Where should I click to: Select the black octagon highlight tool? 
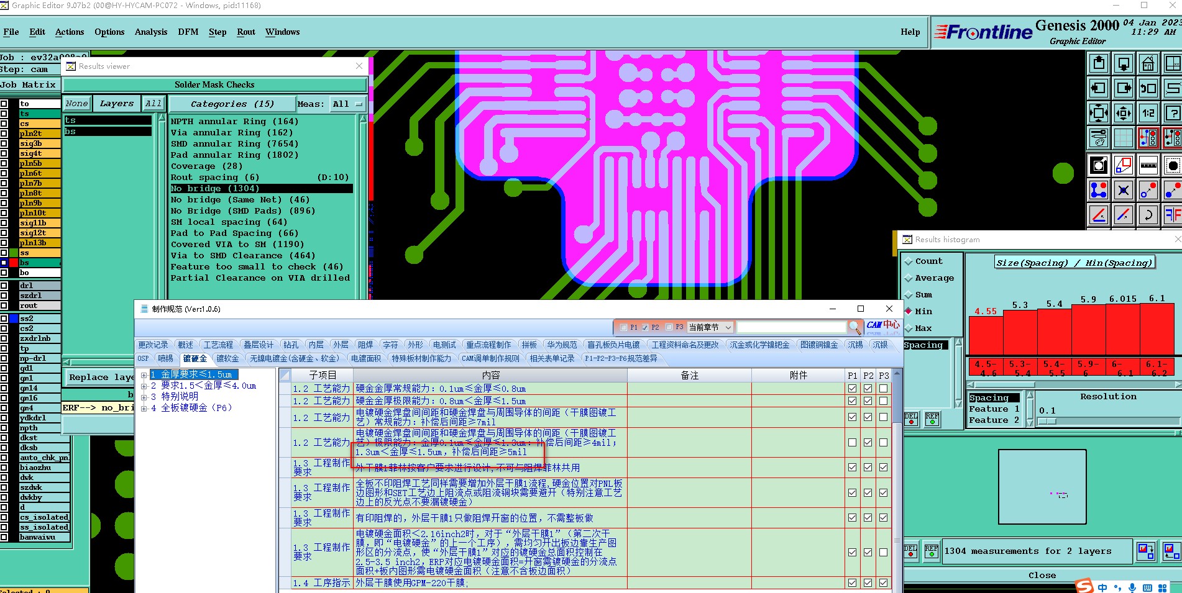click(x=1172, y=165)
